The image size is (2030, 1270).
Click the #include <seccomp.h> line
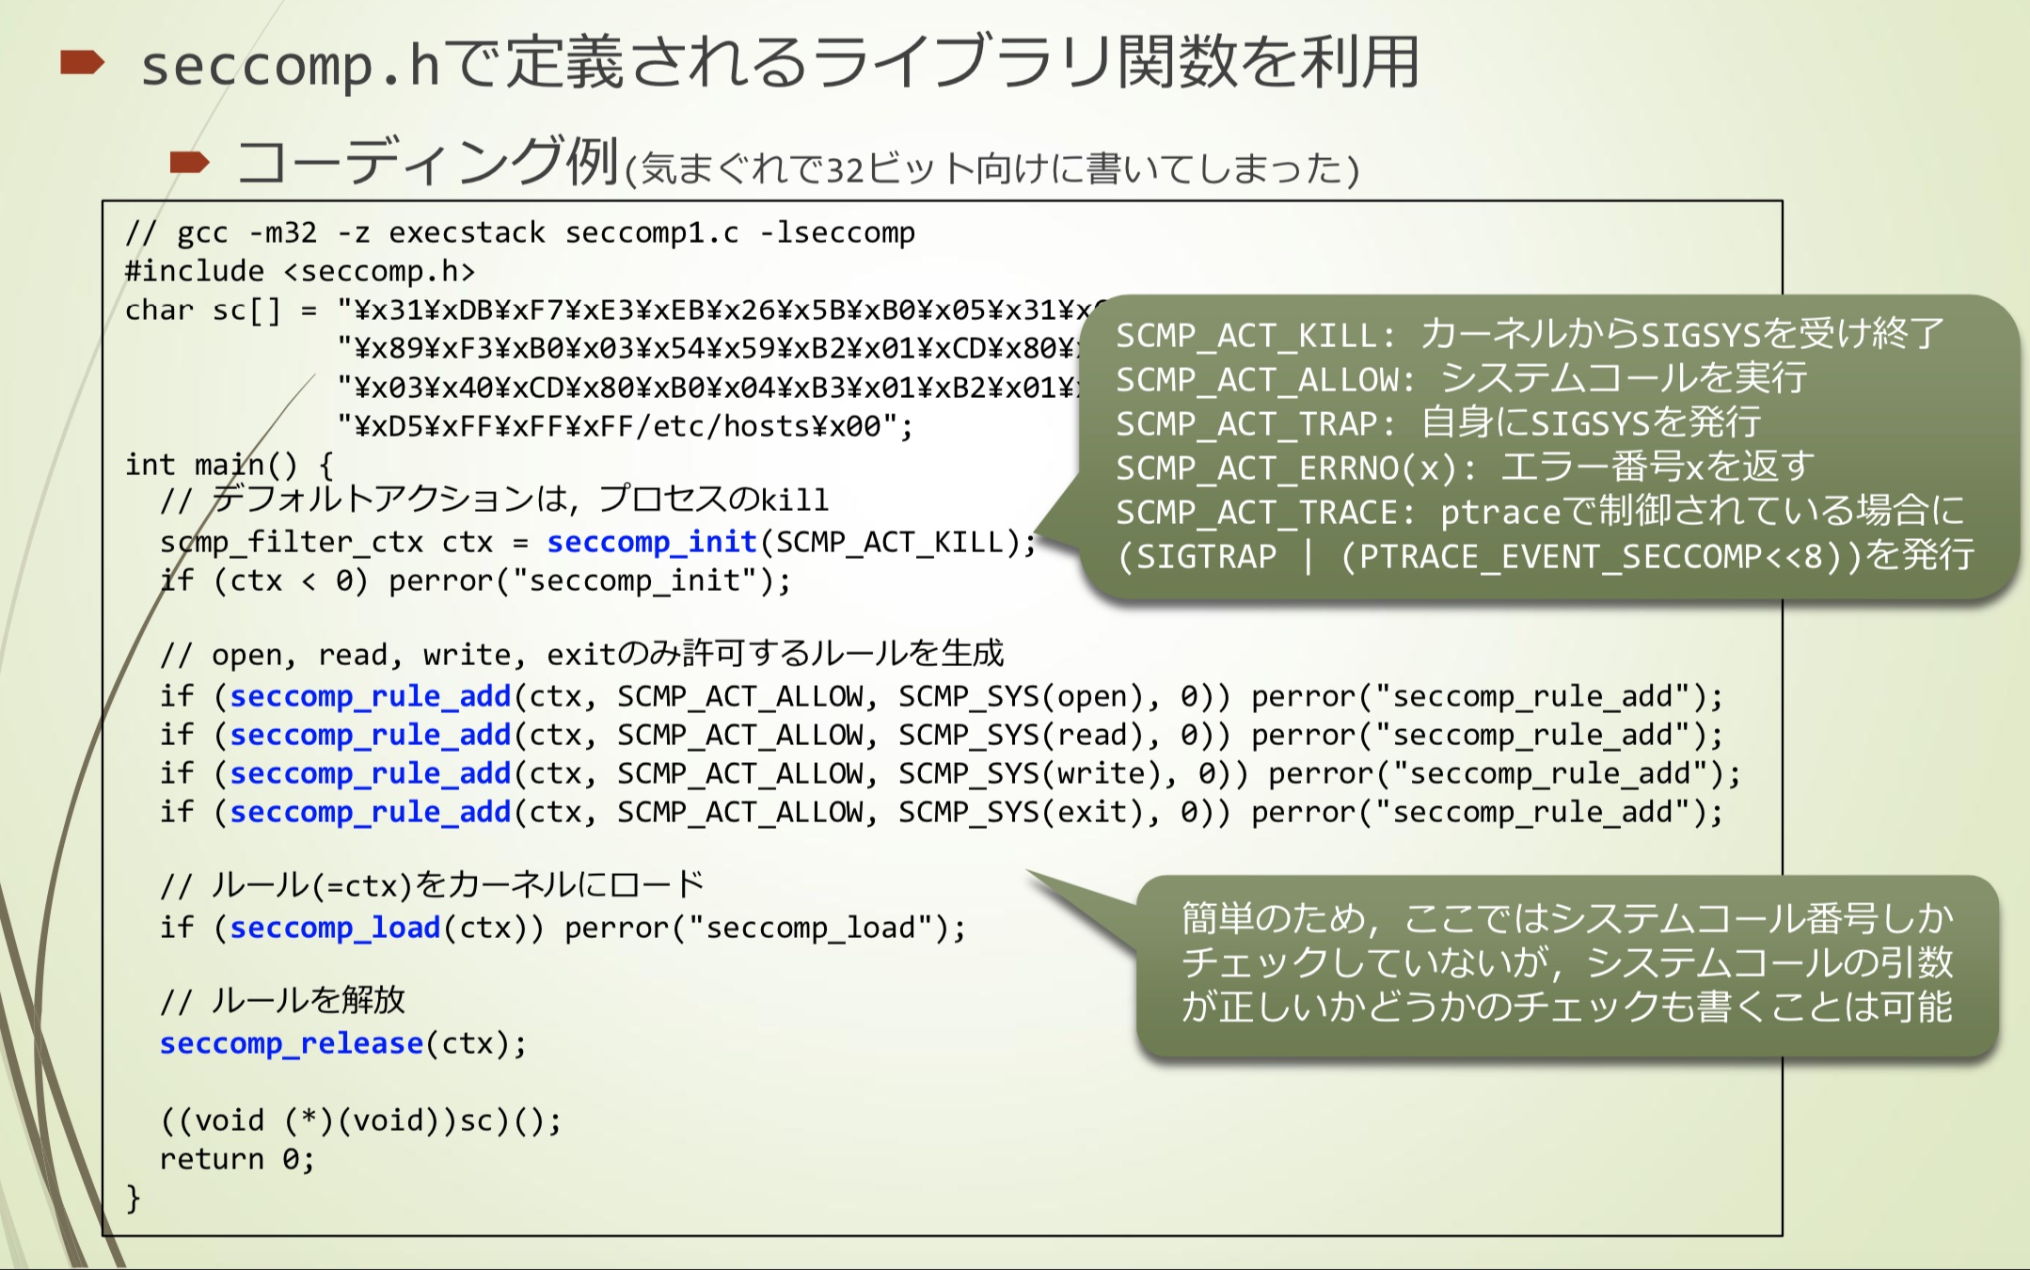pos(299,271)
